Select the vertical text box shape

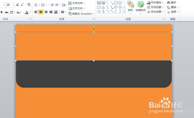[103, 3]
